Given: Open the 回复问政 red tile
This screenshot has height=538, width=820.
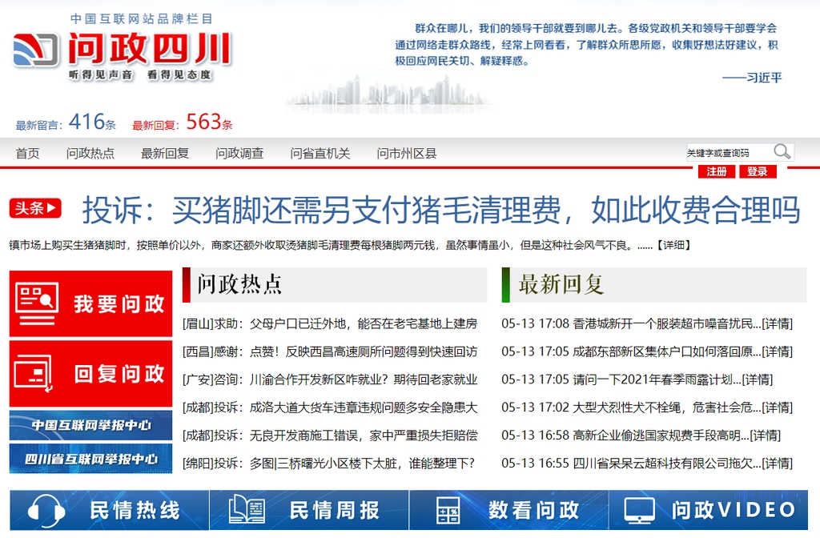Looking at the screenshot, I should (90, 374).
